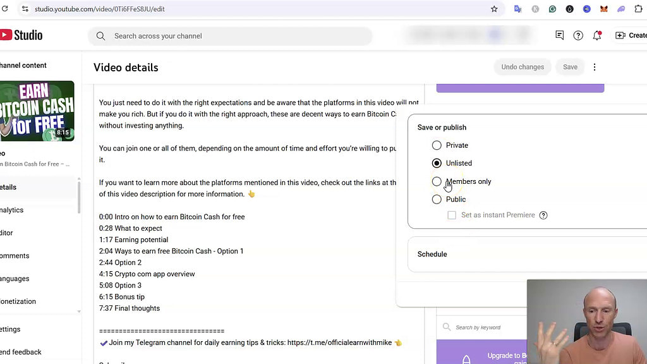Open the Help question mark icon
The width and height of the screenshot is (647, 364).
pyautogui.click(x=578, y=35)
